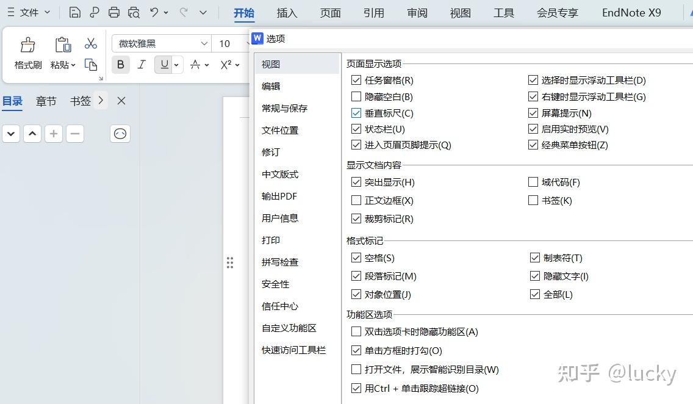
Task: Open strikethrough options dropdown arrow
Action: click(x=206, y=65)
